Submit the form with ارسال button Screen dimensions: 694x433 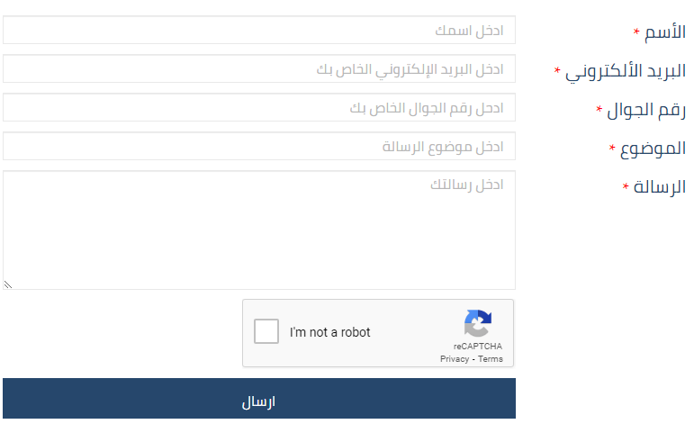point(259,399)
